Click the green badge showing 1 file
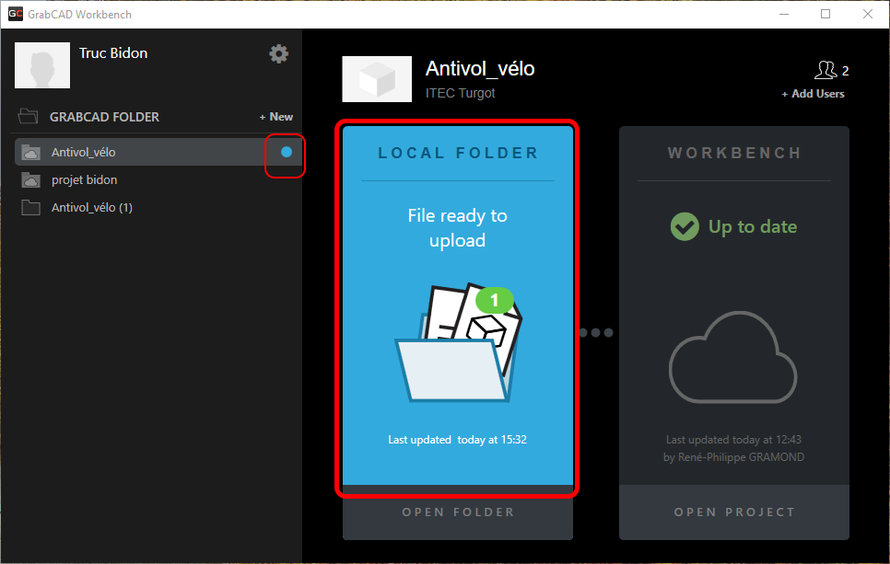 tap(495, 300)
